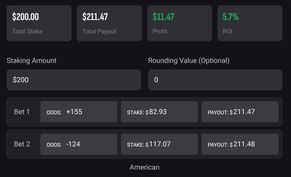291x177 pixels.
Task: Click the Bet 2 row label
Action: pyautogui.click(x=22, y=144)
